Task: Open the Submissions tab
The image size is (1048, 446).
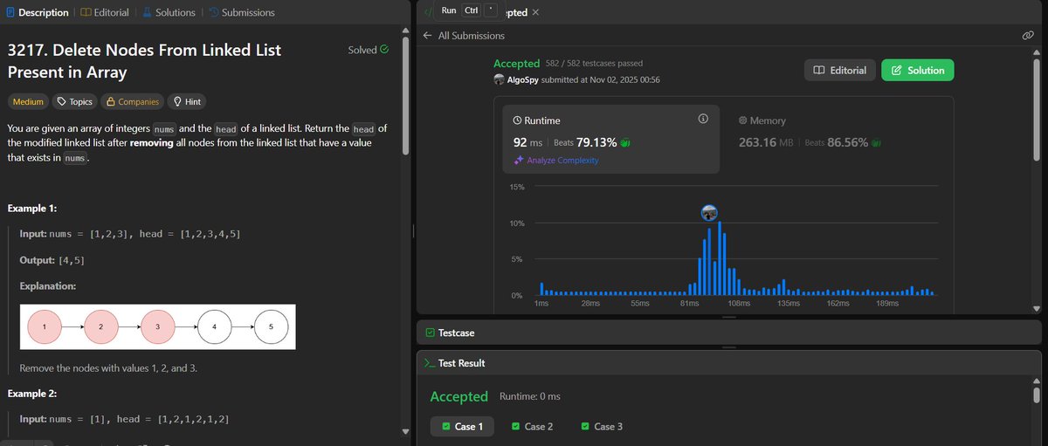Action: [241, 12]
